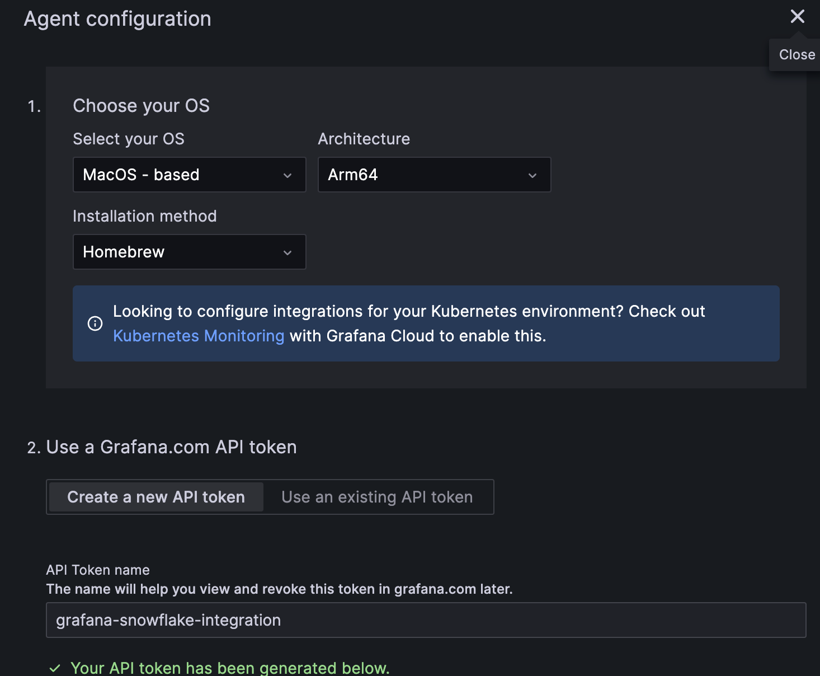Click the Use a Grafana.com API token heading

[x=172, y=447]
